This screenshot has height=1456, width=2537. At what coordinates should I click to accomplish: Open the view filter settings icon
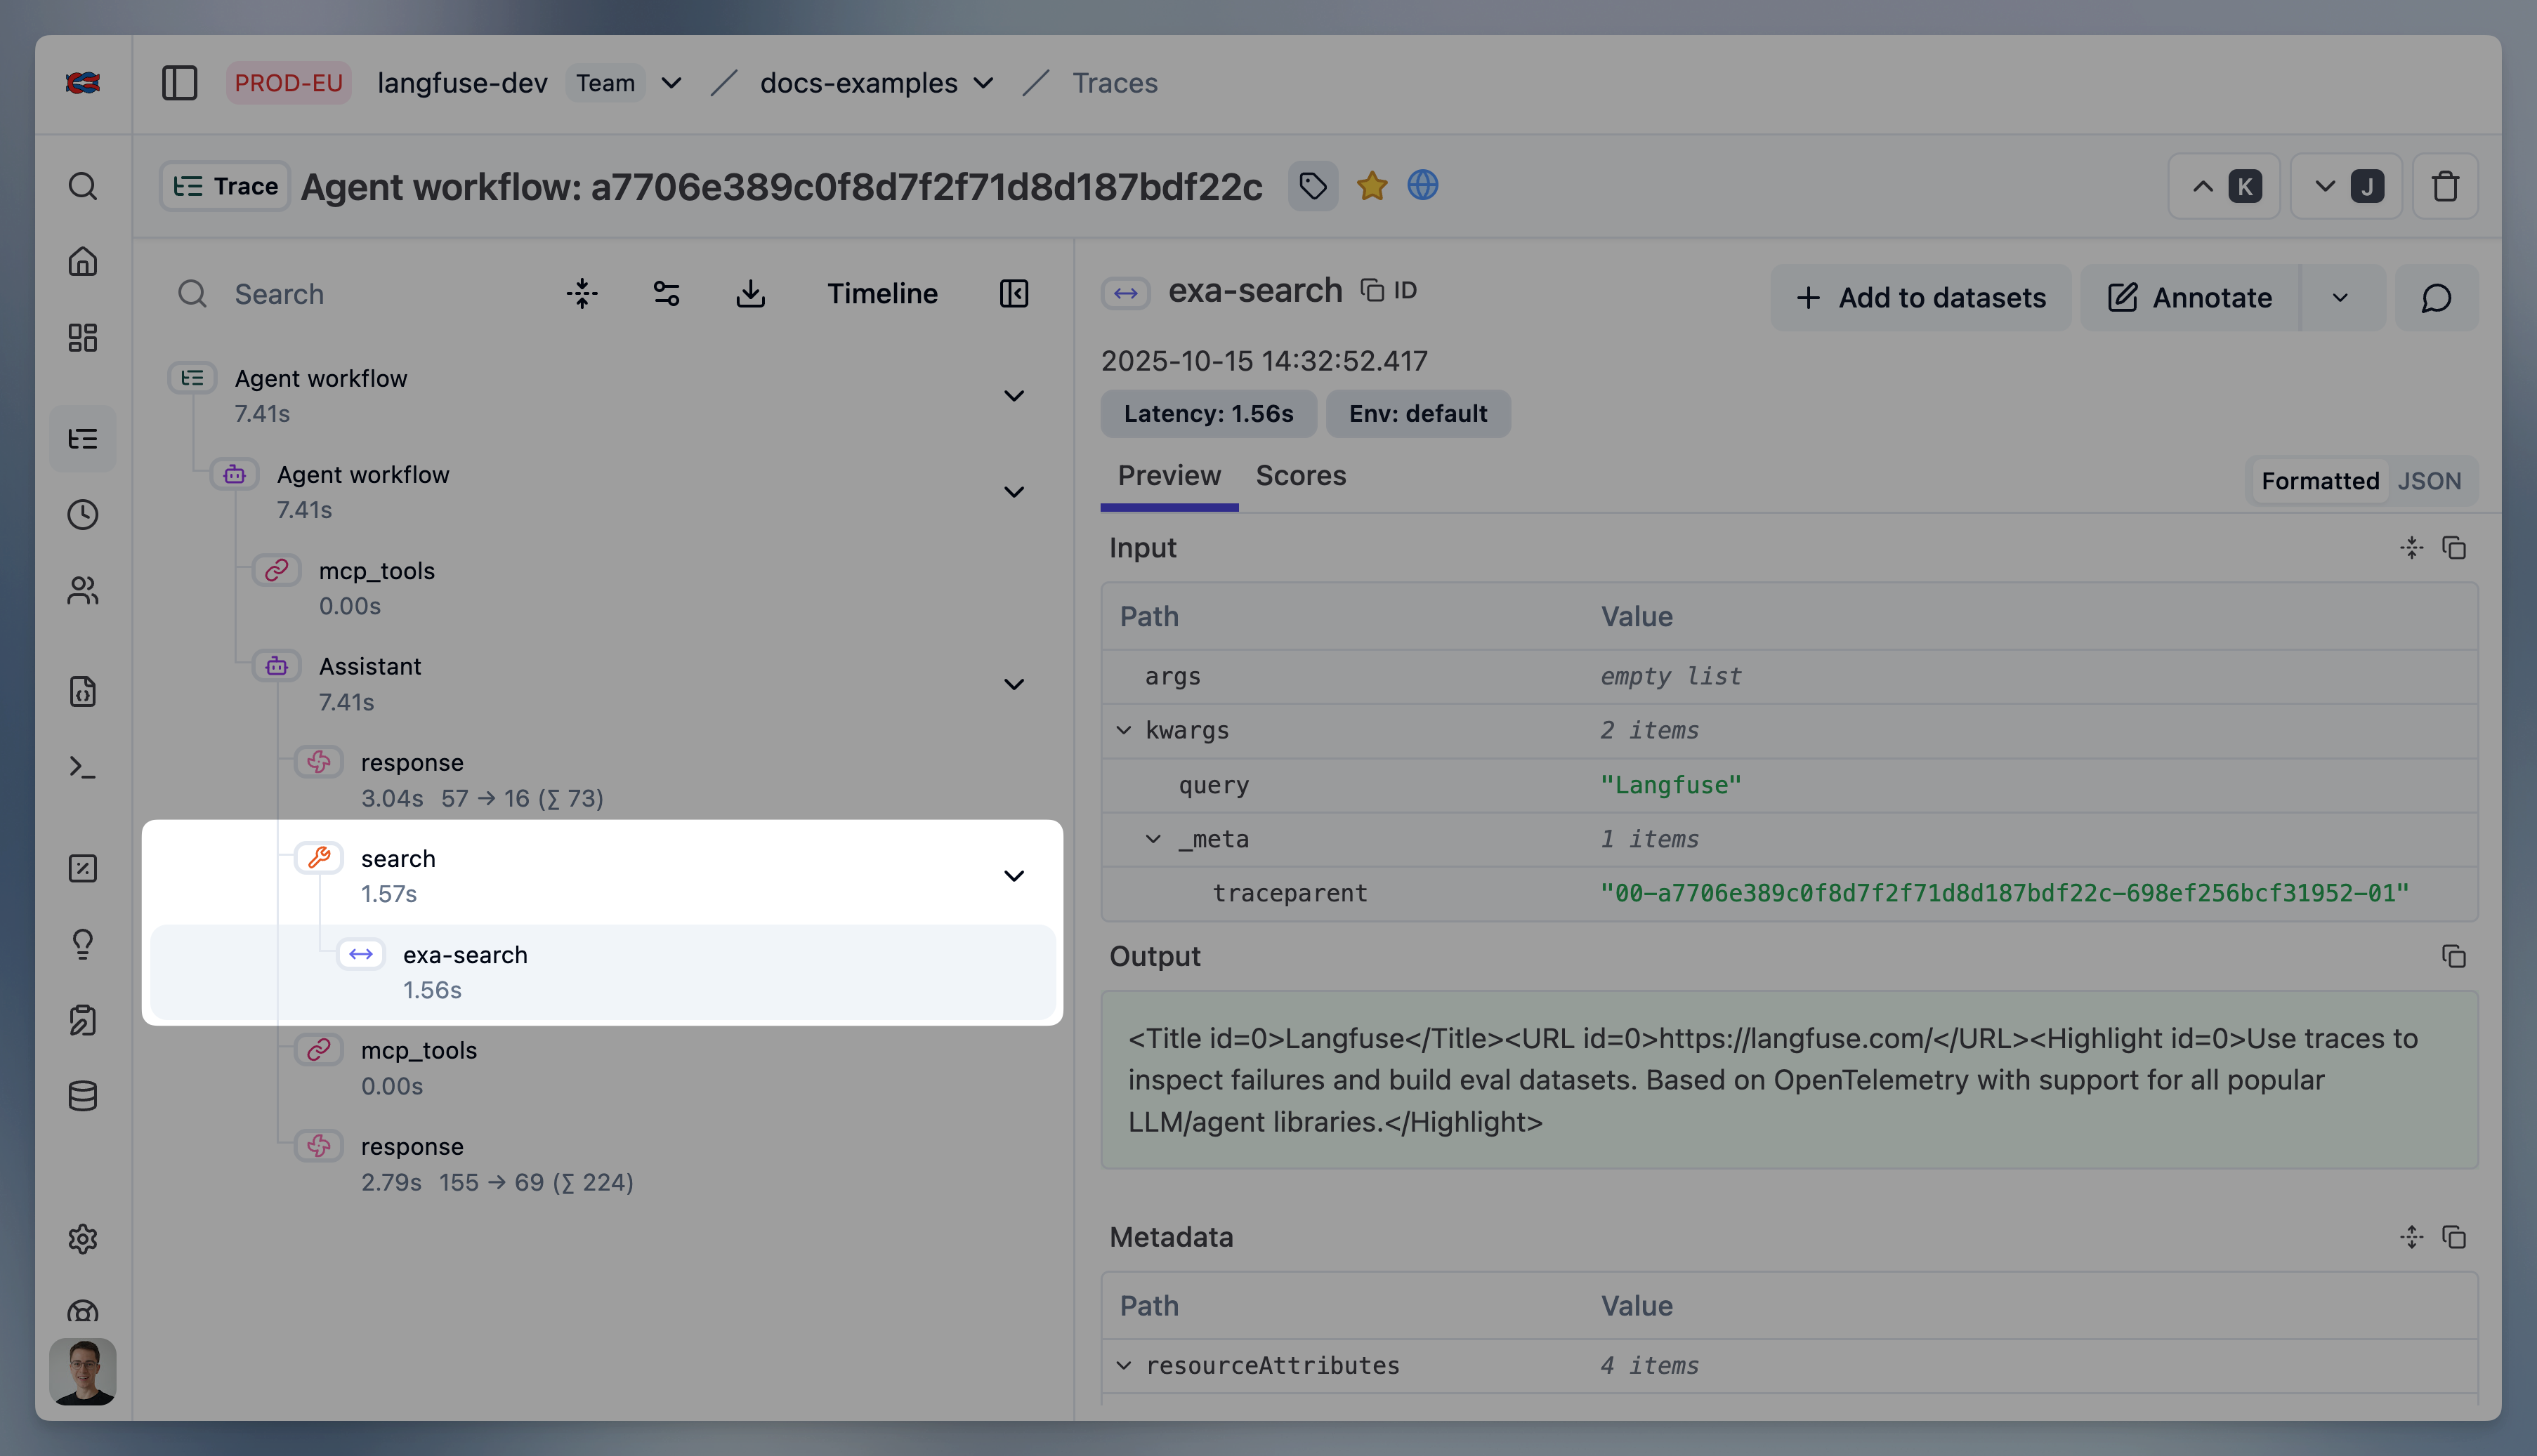point(667,294)
